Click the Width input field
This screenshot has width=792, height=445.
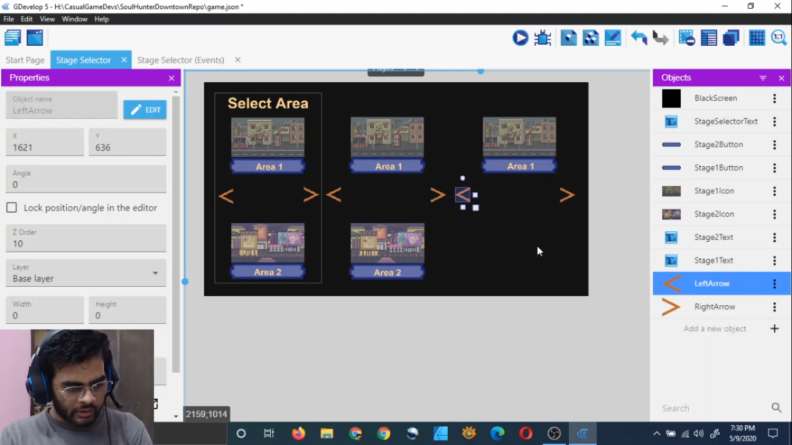(45, 310)
